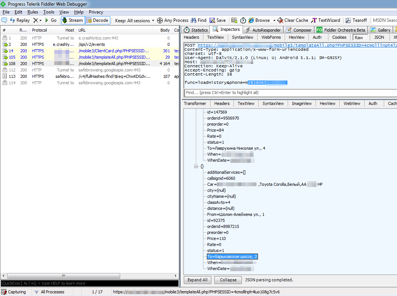Screen dimensions: 397x296
Task: Click session 113 document icon
Action: (5, 76)
